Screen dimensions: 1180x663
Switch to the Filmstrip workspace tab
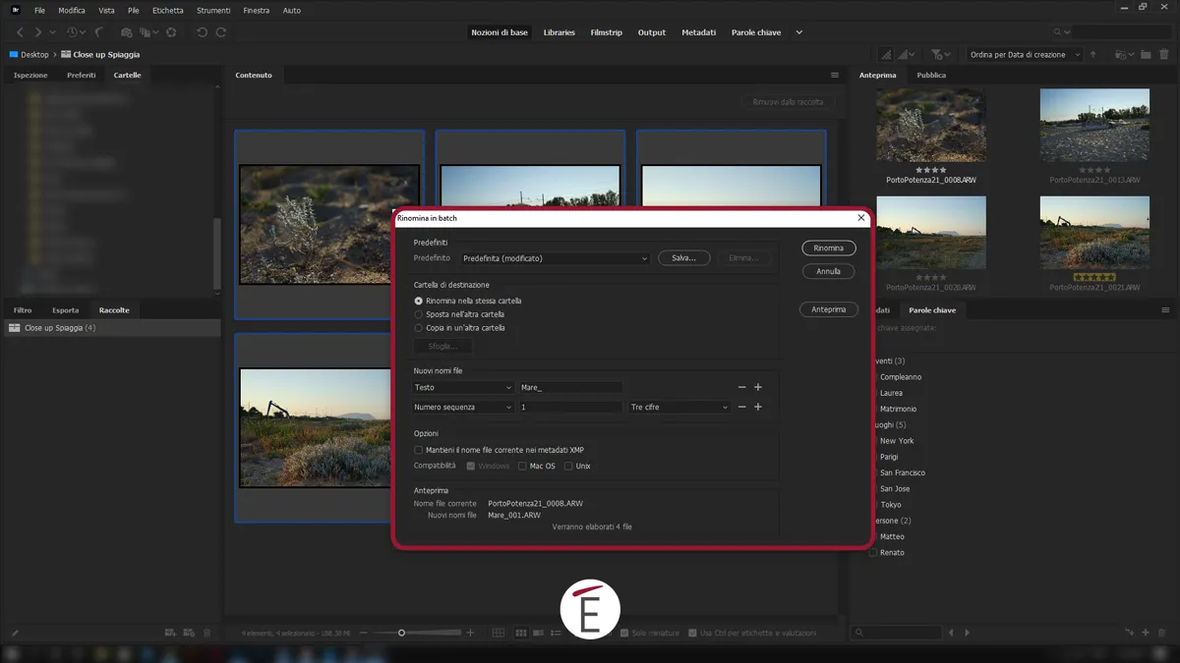606,31
